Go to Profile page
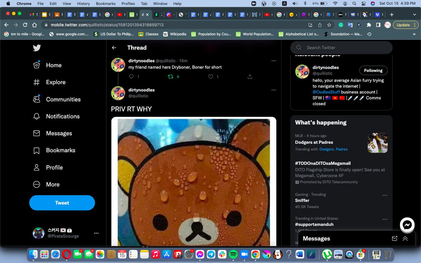The width and height of the screenshot is (421, 263). tap(48, 168)
